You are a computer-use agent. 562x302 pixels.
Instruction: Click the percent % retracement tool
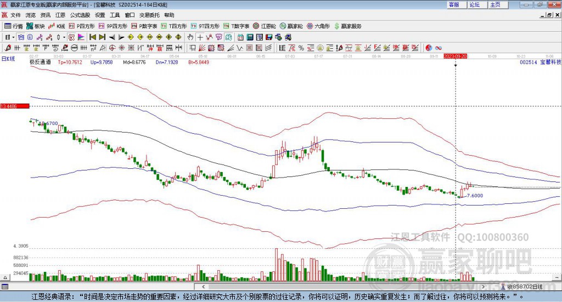pyautogui.click(x=301, y=48)
